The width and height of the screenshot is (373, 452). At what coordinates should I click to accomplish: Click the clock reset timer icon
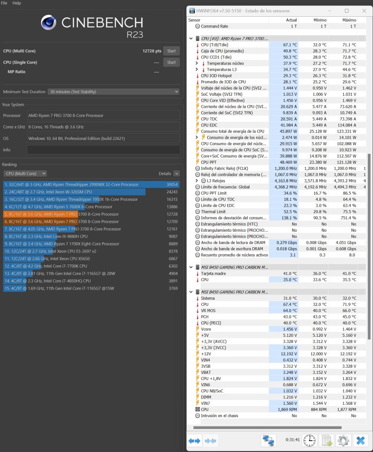coord(310,441)
